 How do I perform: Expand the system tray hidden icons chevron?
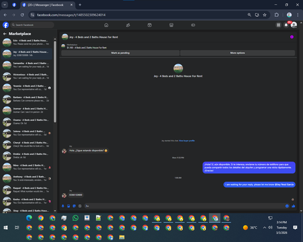(x=264, y=227)
